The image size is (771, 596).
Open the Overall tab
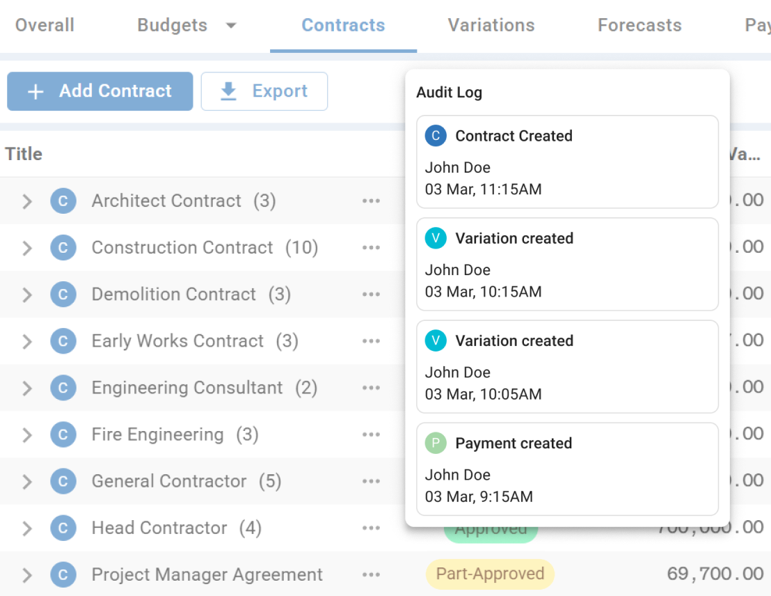44,25
